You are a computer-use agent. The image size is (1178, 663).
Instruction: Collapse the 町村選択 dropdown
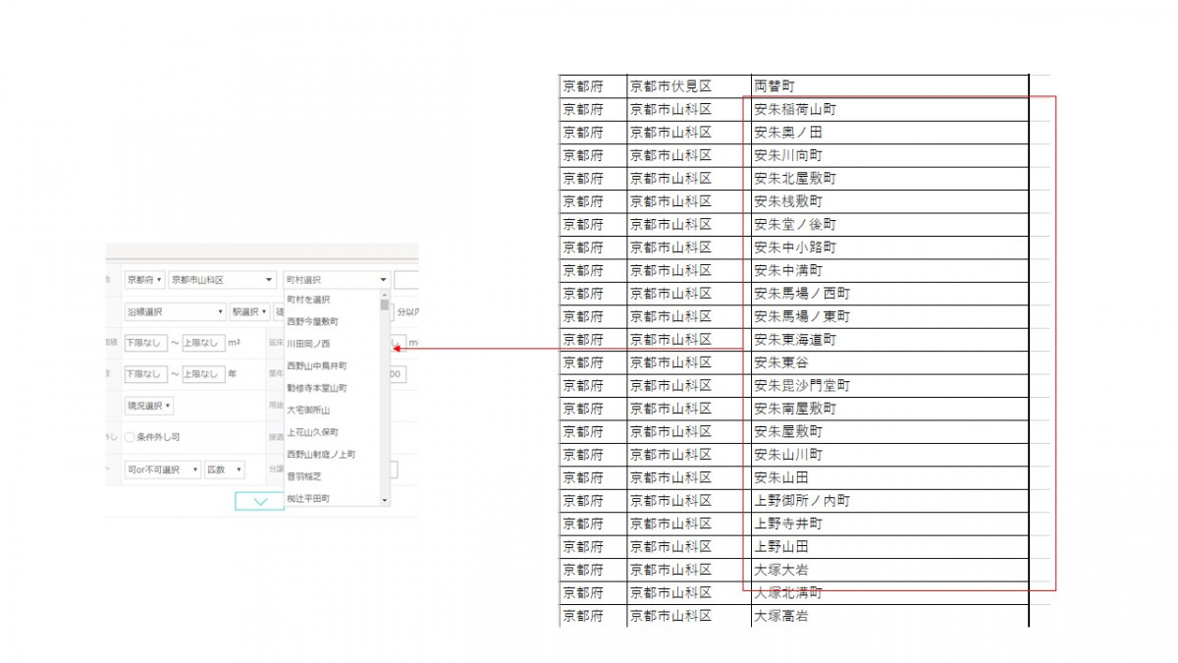[x=336, y=280]
